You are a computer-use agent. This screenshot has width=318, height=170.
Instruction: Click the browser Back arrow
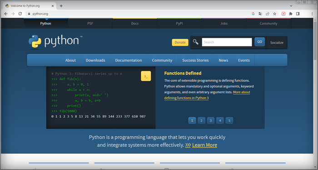[6, 14]
